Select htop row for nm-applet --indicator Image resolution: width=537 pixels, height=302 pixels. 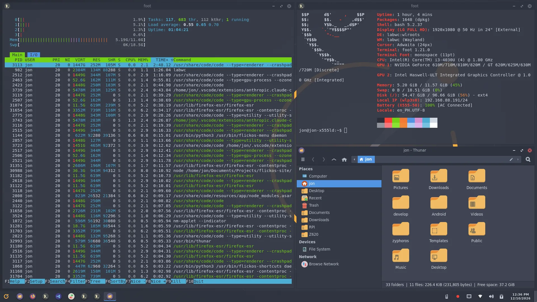point(148,221)
